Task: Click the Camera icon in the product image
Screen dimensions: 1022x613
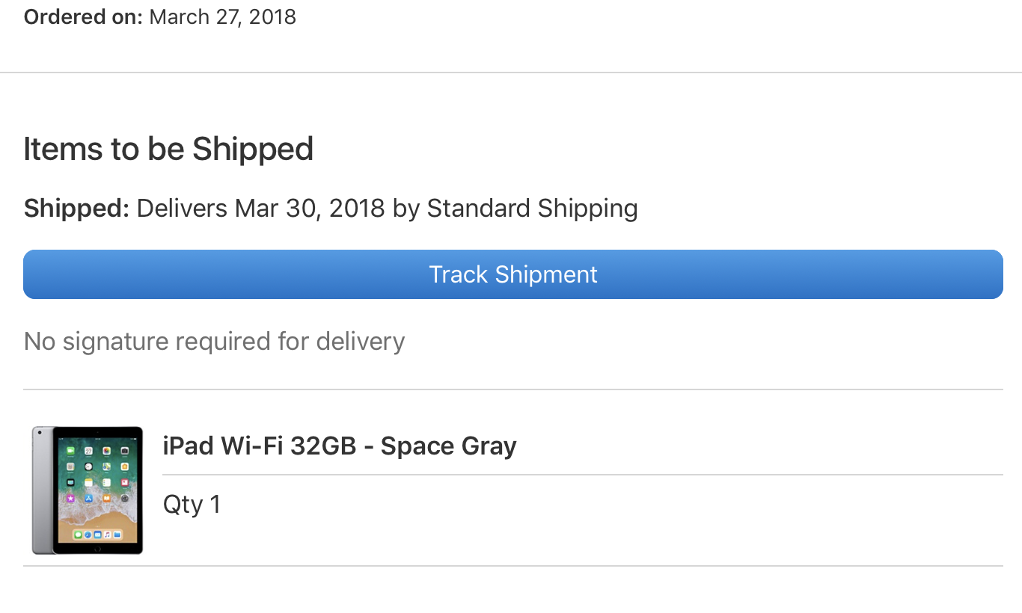Action: point(124,451)
